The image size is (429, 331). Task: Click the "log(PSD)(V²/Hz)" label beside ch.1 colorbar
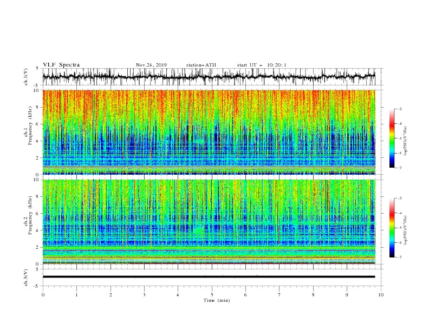pyautogui.click(x=405, y=141)
